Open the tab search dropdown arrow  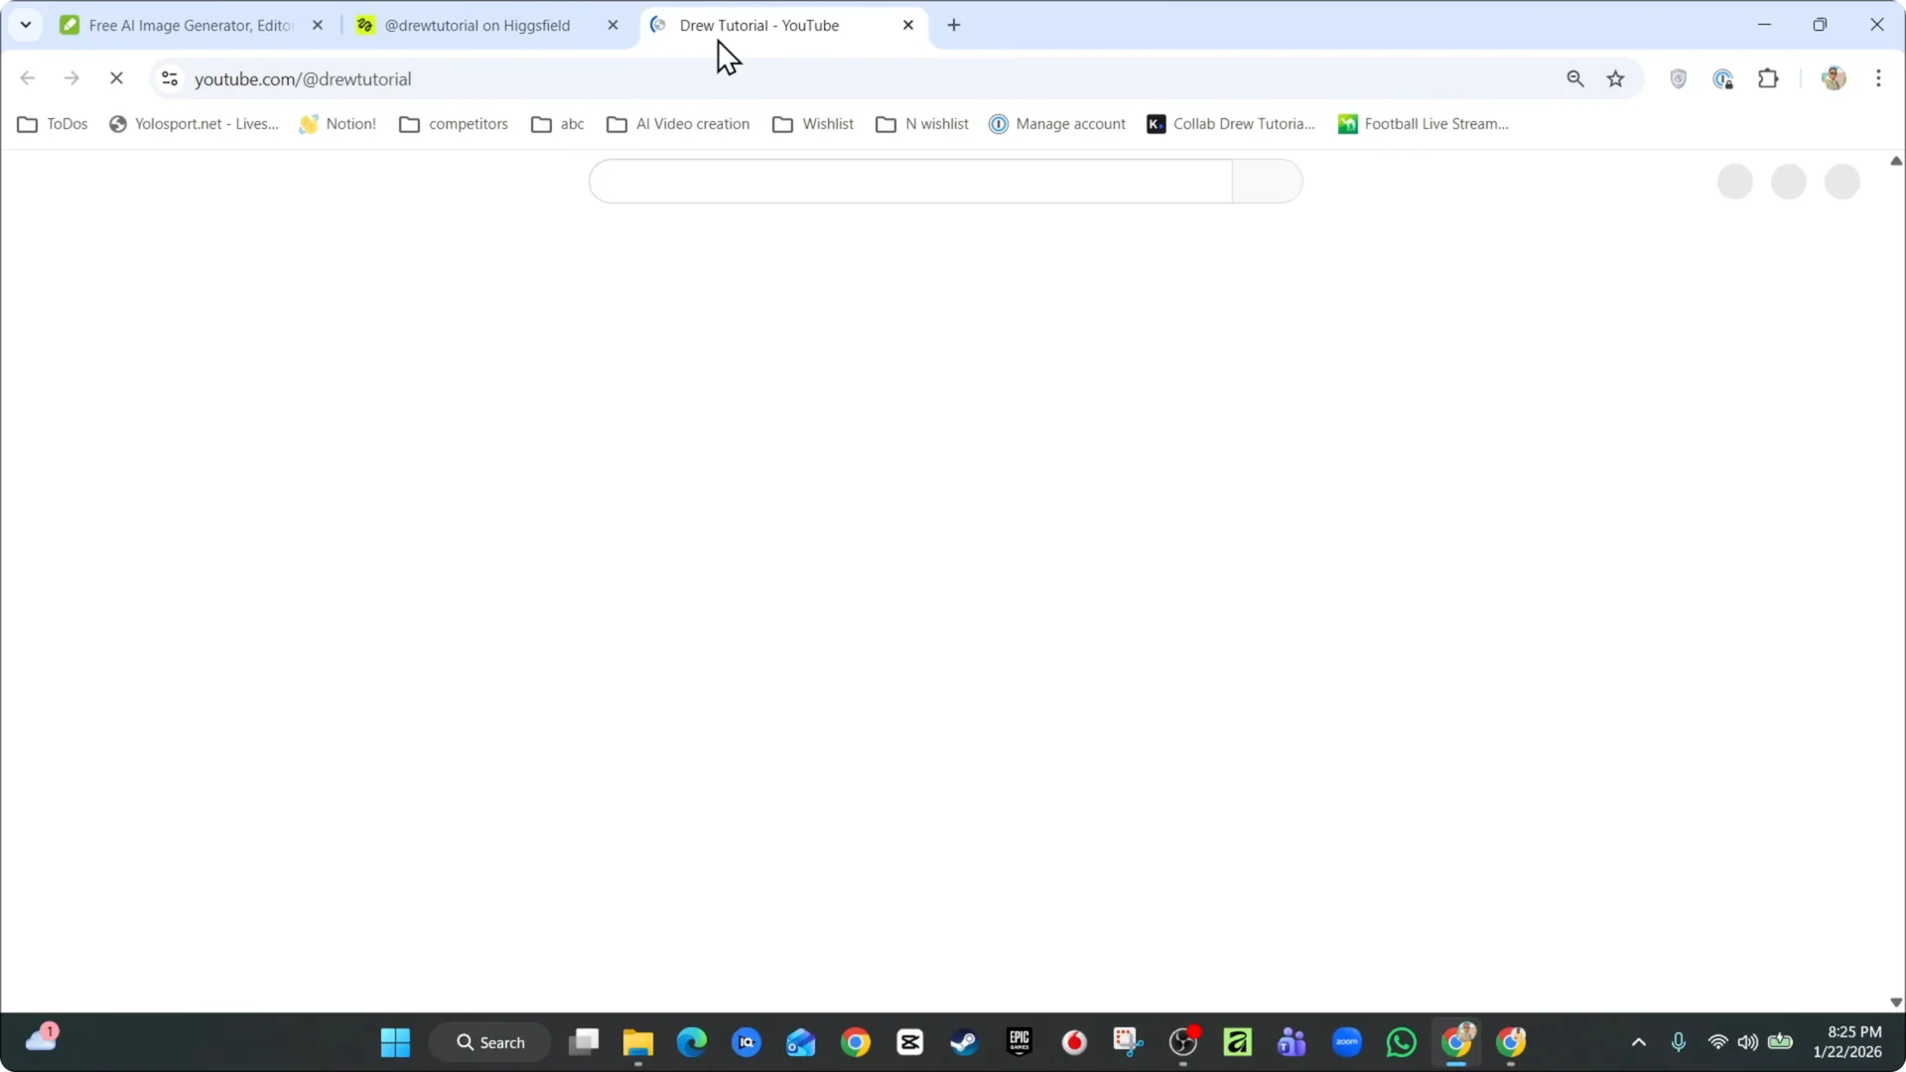coord(25,24)
